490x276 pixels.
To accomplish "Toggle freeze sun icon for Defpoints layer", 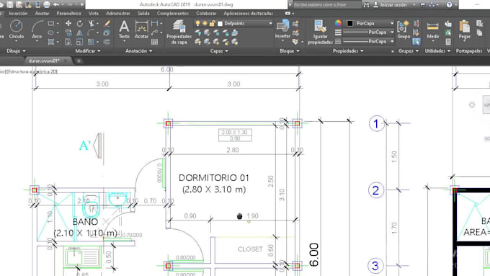I will point(205,24).
